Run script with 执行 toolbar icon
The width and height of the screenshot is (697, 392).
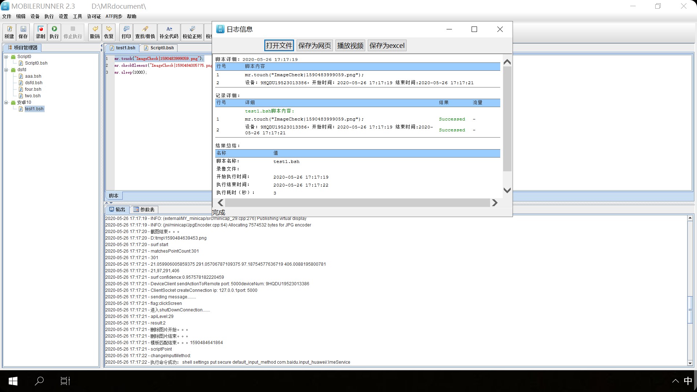(54, 32)
